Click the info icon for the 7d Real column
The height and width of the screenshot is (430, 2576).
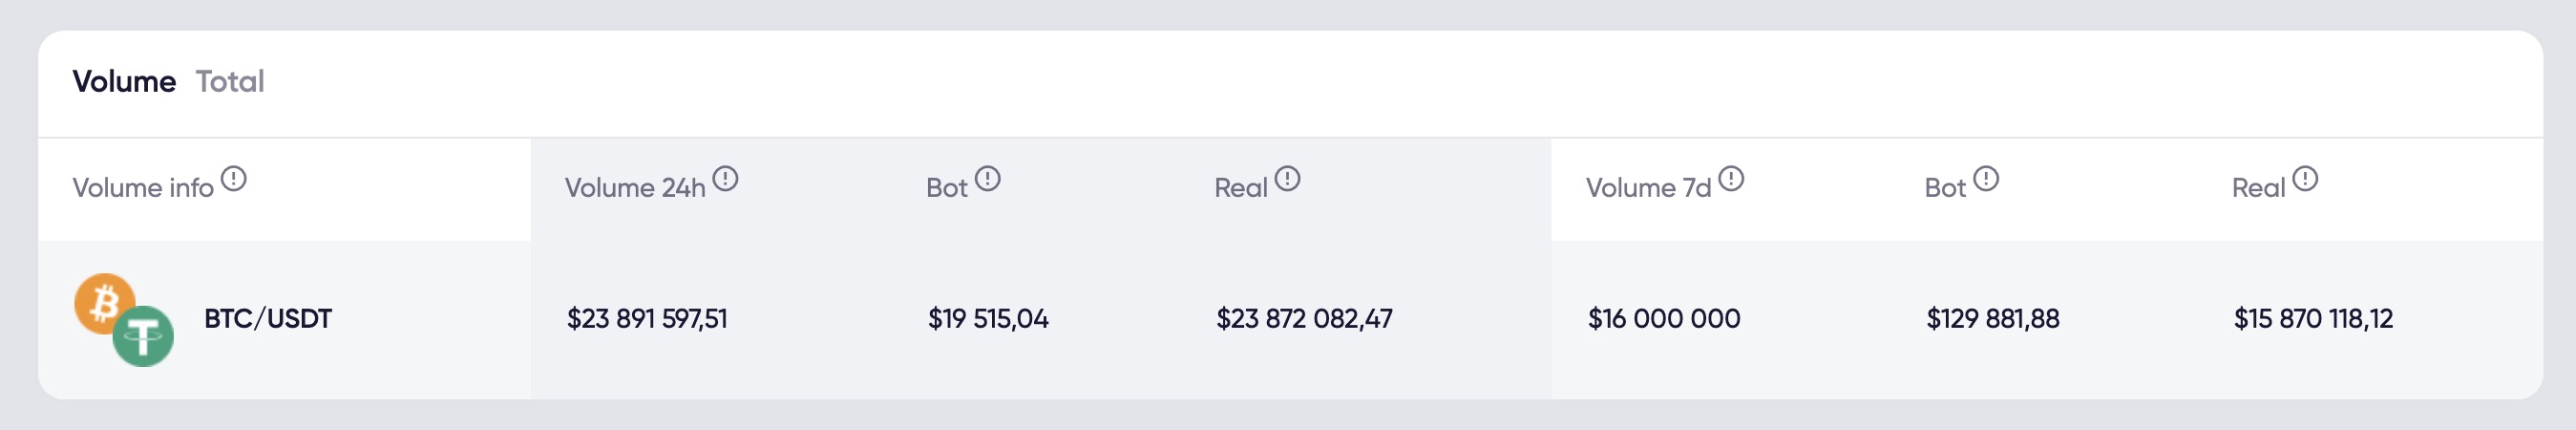click(2305, 179)
